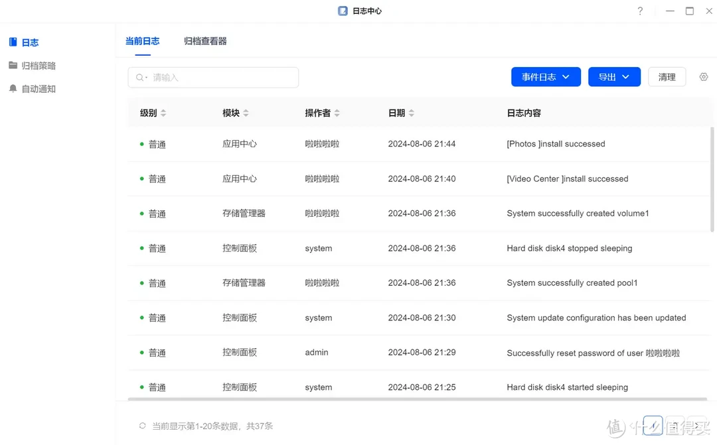This screenshot has width=717, height=445.
Task: Open the 事件日志 dropdown
Action: point(546,76)
